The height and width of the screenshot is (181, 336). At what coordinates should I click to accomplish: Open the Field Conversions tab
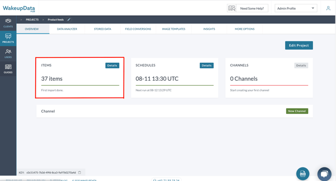click(x=138, y=29)
